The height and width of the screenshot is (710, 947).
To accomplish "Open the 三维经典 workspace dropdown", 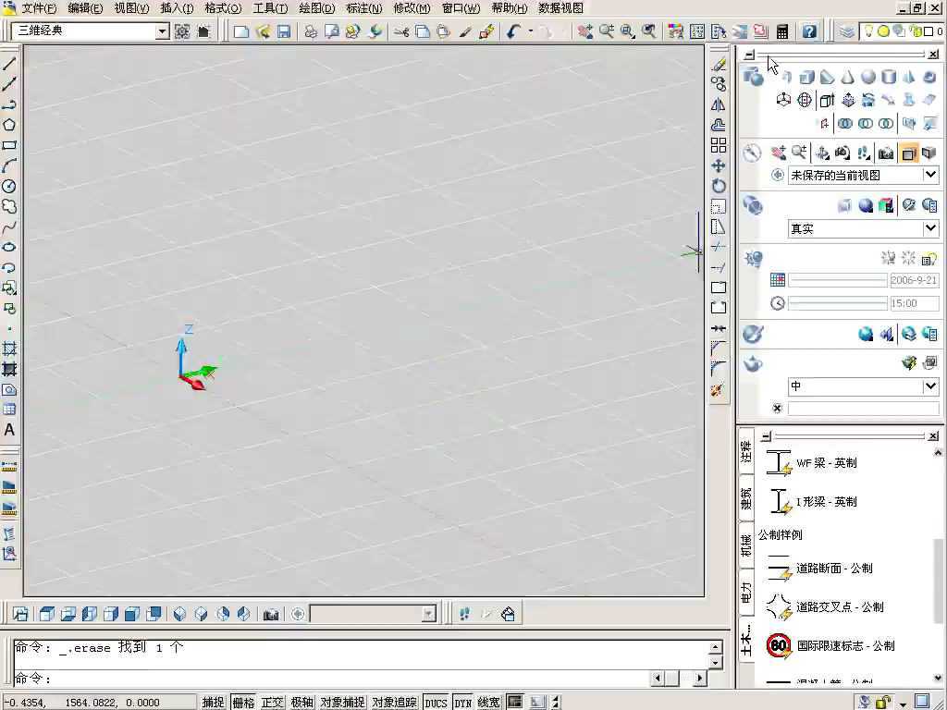I will click(162, 31).
